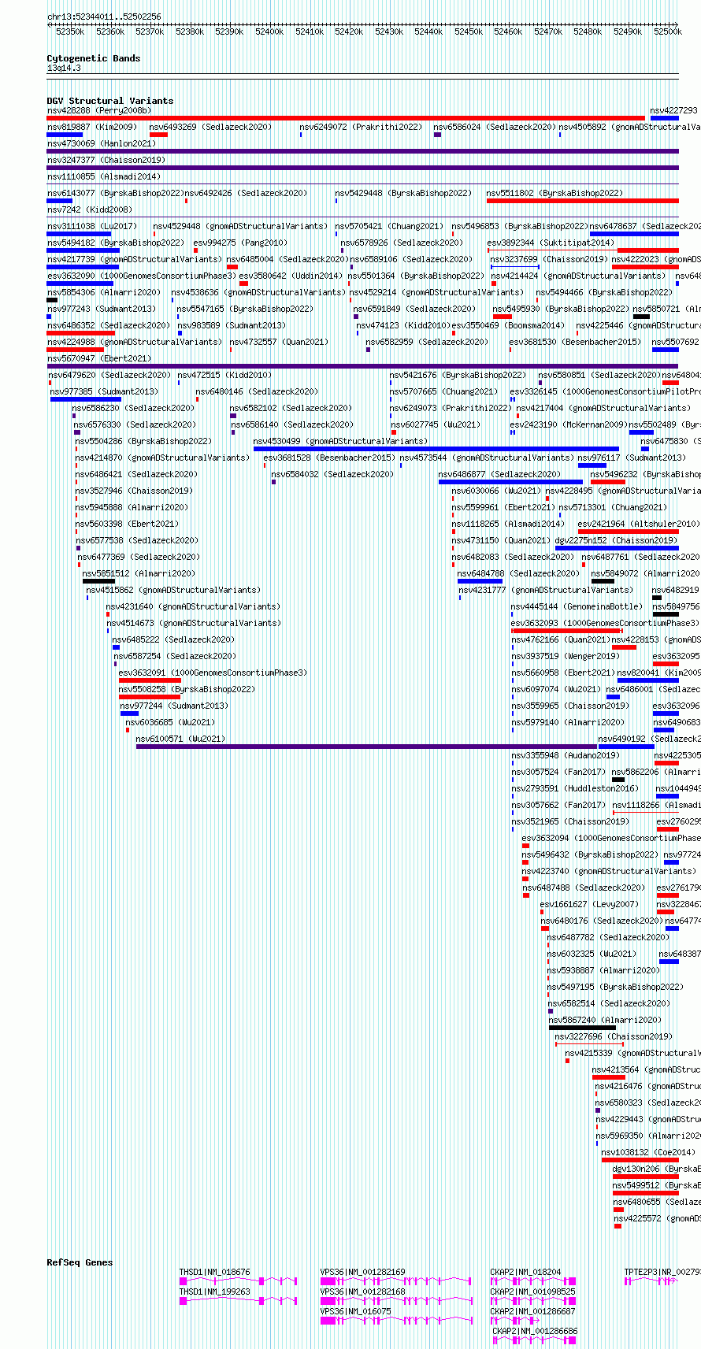The width and height of the screenshot is (701, 1349).
Task: Open variant nsv428288 (Perry2008b)
Action: click(x=99, y=110)
